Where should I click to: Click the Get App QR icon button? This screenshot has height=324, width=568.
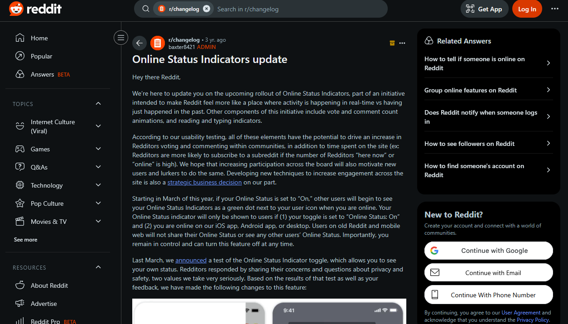[x=483, y=9]
